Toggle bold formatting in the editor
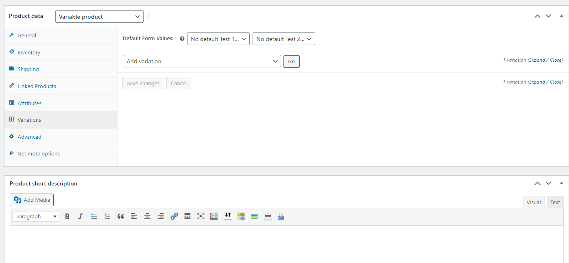 [68, 217]
